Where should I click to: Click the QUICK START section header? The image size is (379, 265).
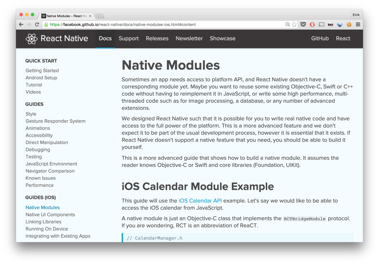click(x=41, y=61)
